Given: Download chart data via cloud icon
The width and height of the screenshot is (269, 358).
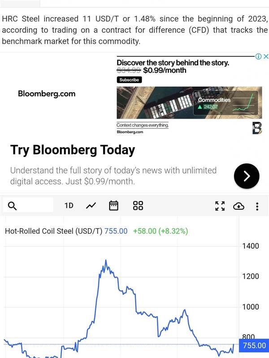Looking at the screenshot, I should point(239,206).
